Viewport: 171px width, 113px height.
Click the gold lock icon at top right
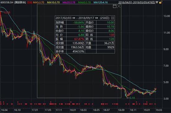pyautogui.click(x=160, y=2)
